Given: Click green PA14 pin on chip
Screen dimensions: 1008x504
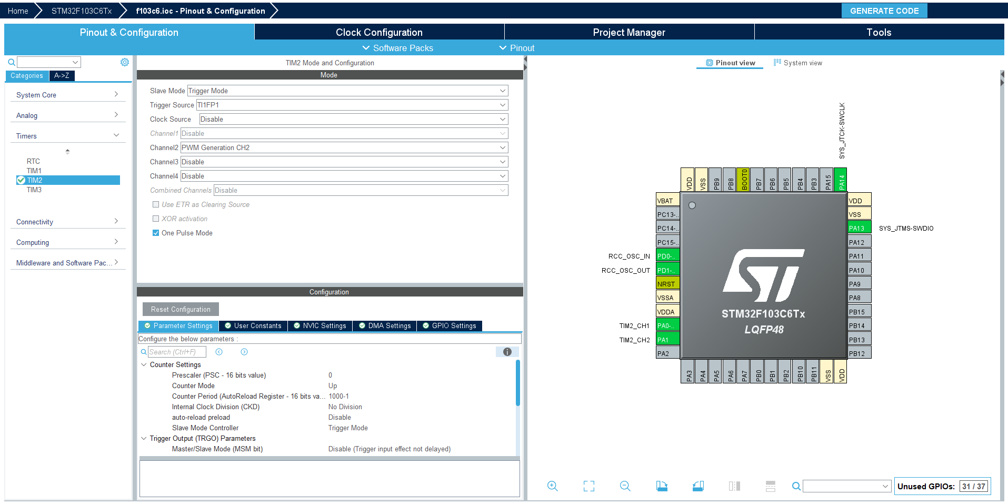Looking at the screenshot, I should [841, 180].
